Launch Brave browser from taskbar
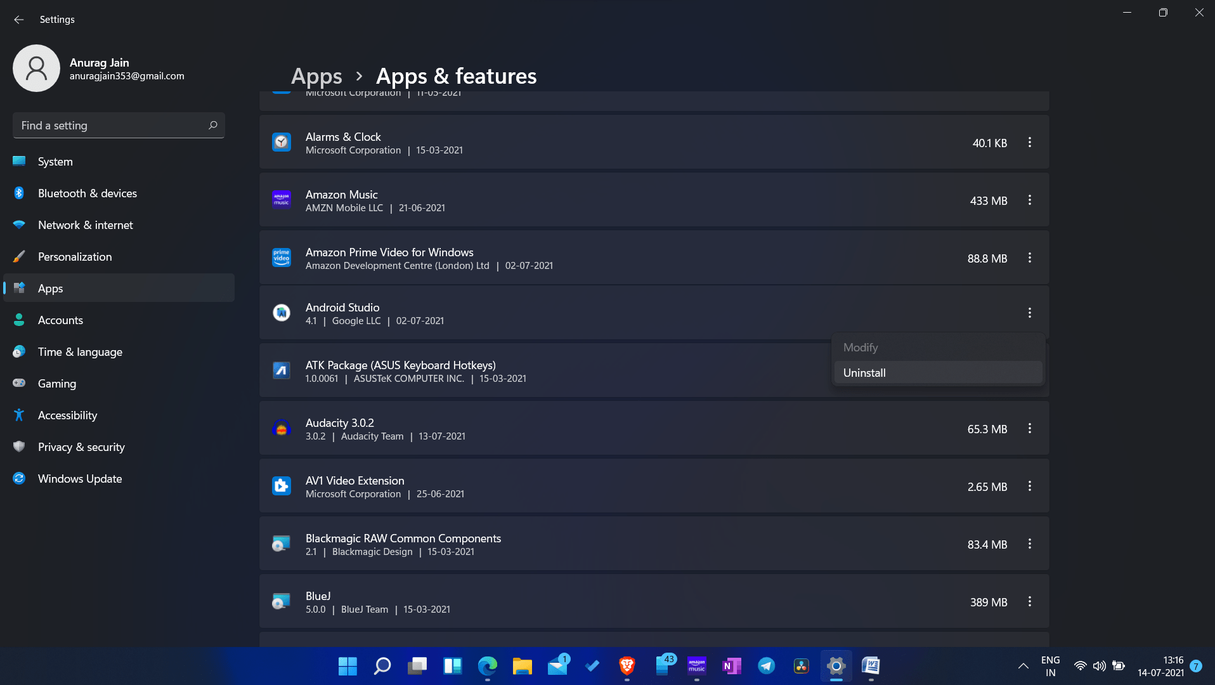The height and width of the screenshot is (685, 1215). pyautogui.click(x=627, y=666)
